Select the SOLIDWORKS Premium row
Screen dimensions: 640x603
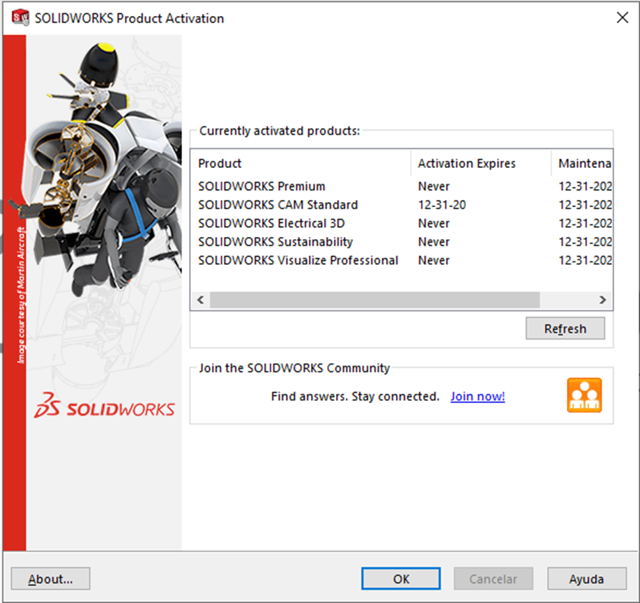(402, 186)
